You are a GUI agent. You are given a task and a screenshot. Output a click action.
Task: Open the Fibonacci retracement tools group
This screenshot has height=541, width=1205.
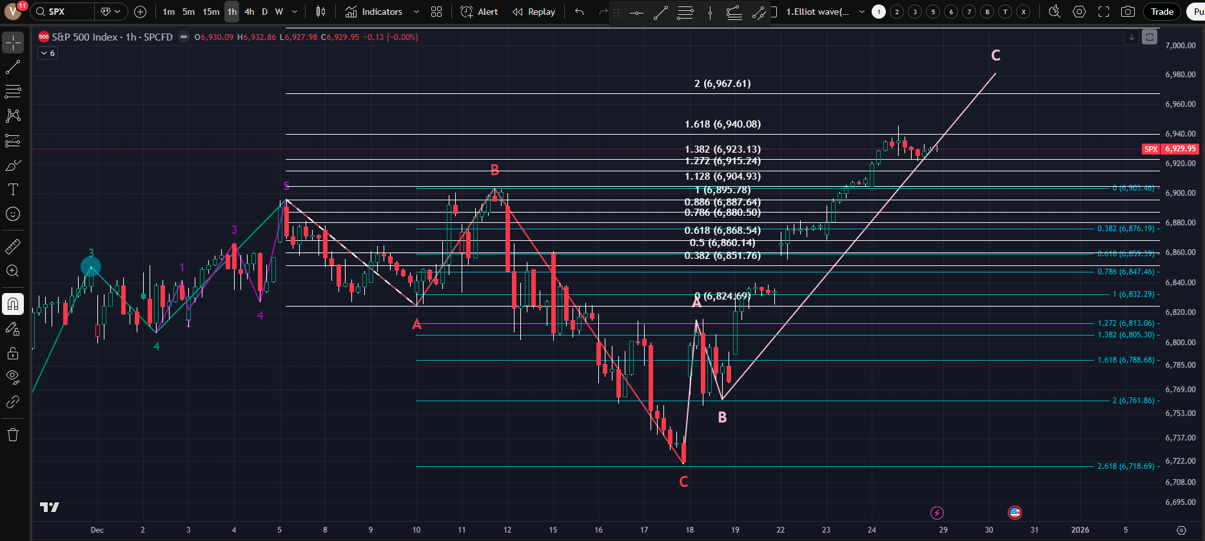click(x=13, y=91)
